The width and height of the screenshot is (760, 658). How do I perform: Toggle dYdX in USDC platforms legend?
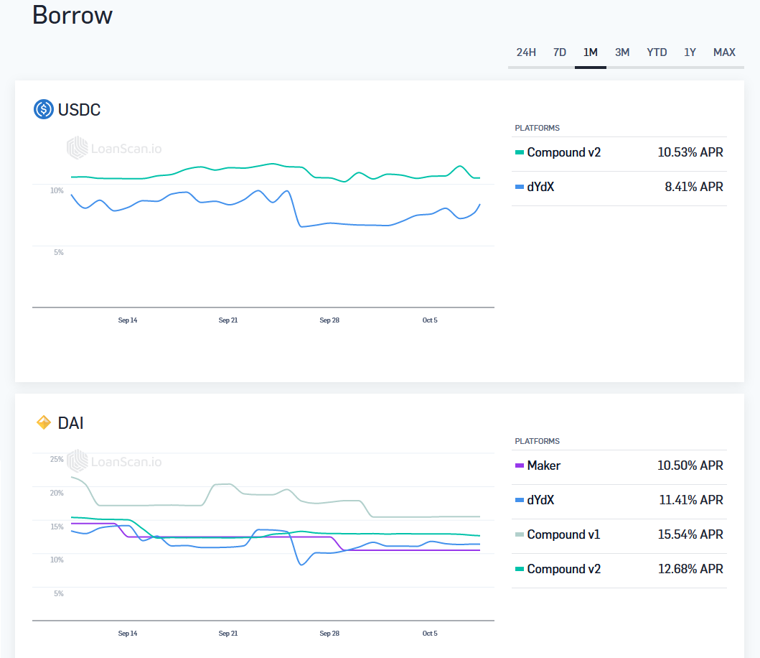540,187
